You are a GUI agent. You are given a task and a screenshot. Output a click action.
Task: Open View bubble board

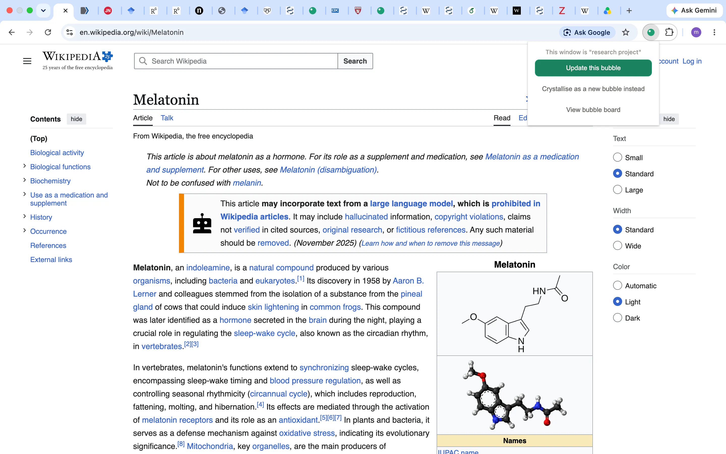point(593,110)
